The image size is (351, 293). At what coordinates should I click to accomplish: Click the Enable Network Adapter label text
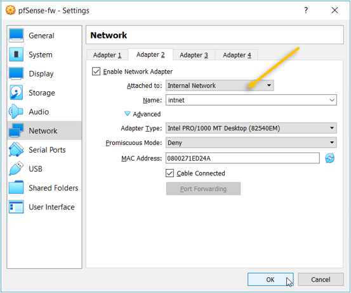click(x=138, y=72)
